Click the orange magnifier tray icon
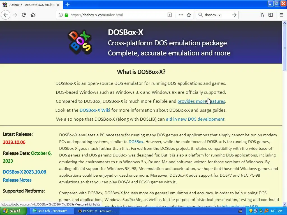The height and width of the screenshot is (215, 287). coord(266,211)
